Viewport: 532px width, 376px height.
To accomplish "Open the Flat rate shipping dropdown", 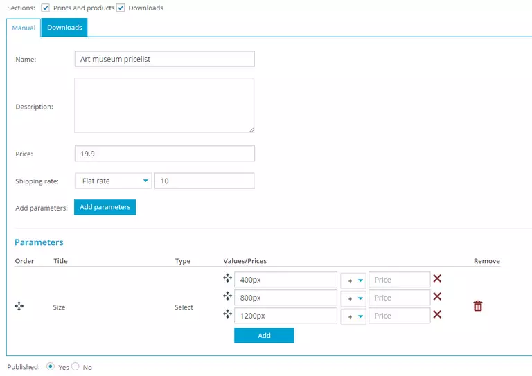I will tap(113, 181).
